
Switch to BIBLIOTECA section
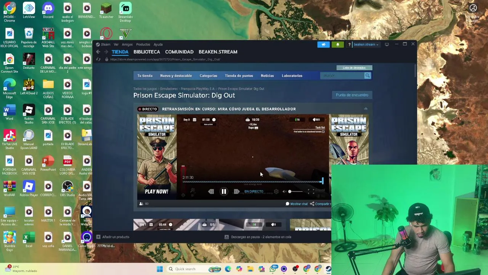coord(147,52)
